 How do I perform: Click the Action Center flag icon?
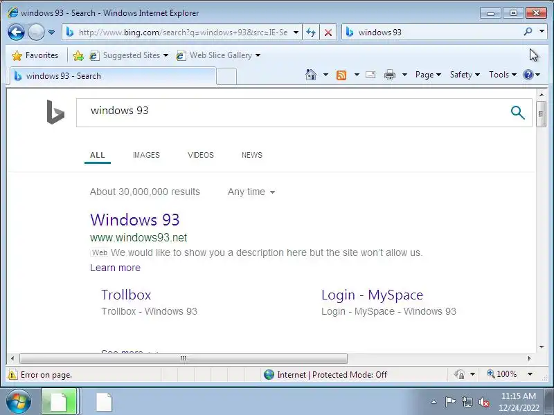(x=449, y=402)
